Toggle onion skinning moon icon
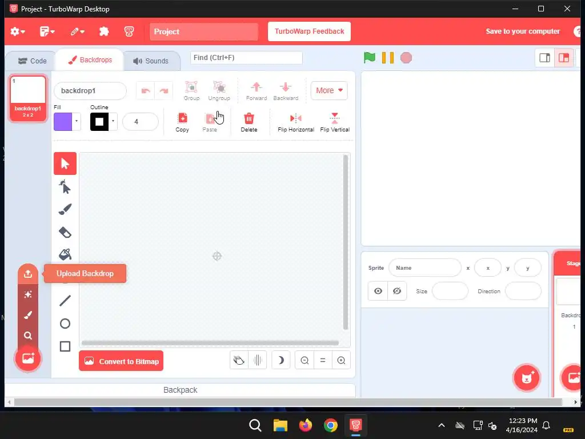Image resolution: width=585 pixels, height=439 pixels. 281,360
